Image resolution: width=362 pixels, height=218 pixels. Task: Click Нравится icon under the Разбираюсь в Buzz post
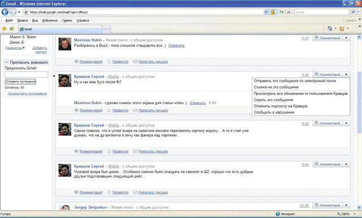(x=109, y=62)
